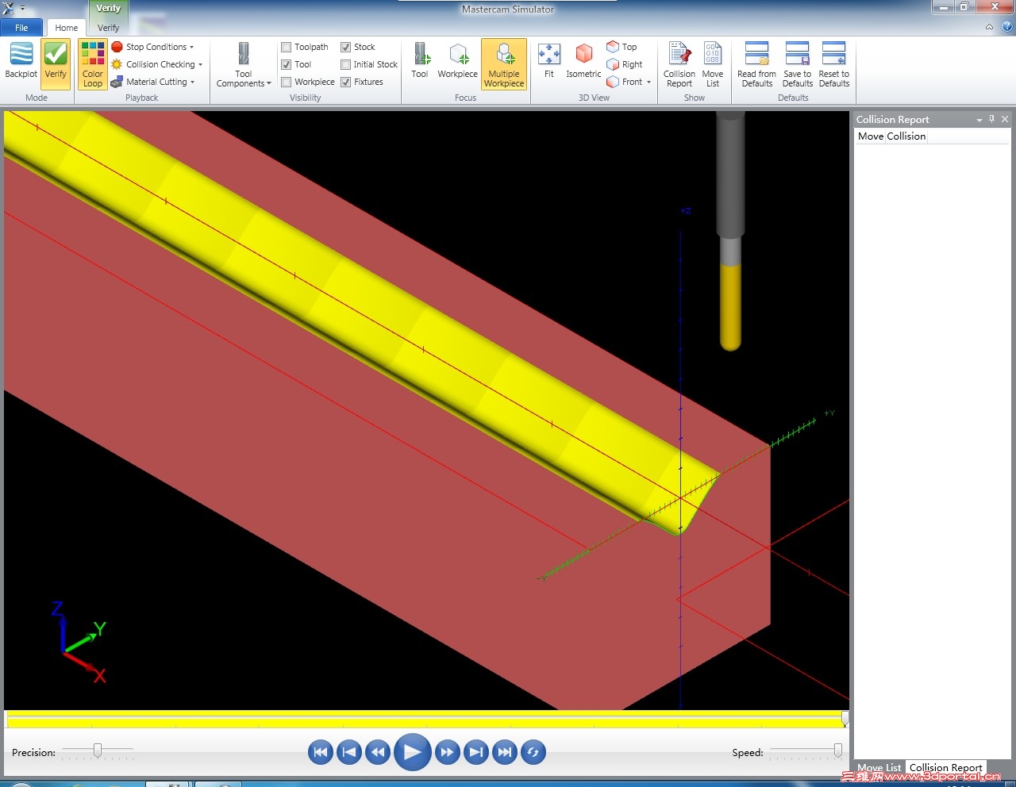
Task: Adjust the Speed slider handle
Action: point(838,751)
